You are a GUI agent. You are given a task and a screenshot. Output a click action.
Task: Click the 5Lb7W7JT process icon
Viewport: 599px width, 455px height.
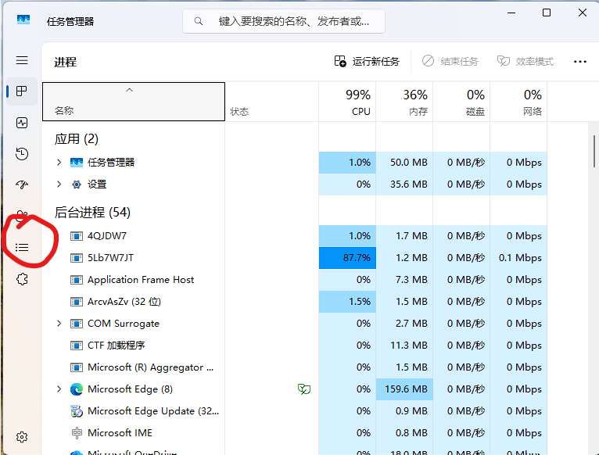[77, 258]
